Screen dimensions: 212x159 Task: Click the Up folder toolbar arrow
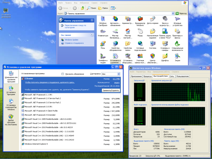click(x=82, y=8)
